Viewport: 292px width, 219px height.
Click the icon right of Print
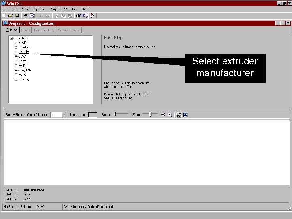pos(32,16)
